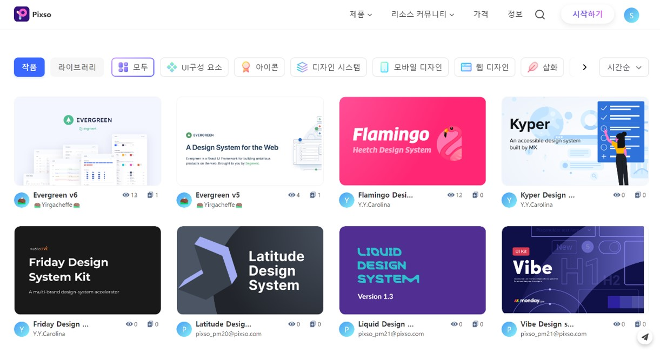Open the A Design System for the Web thumbnail
This screenshot has width=660, height=354.
point(250,141)
